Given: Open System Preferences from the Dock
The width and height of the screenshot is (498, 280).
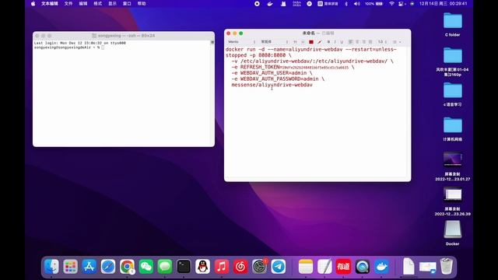Looking at the screenshot, I should click(x=259, y=266).
